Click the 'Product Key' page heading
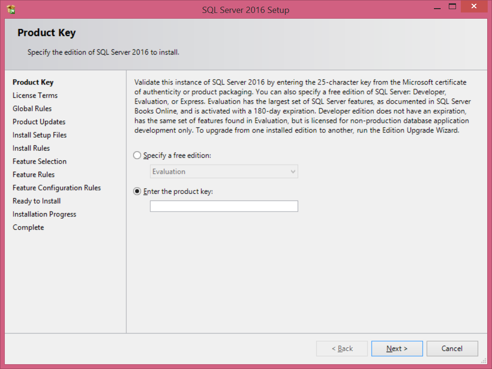 tap(47, 33)
